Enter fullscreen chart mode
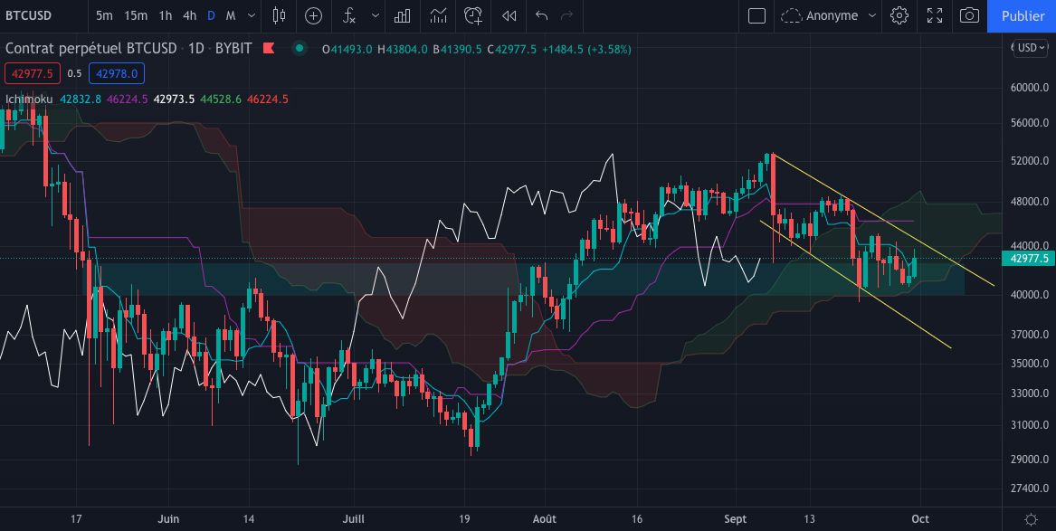 (x=933, y=15)
